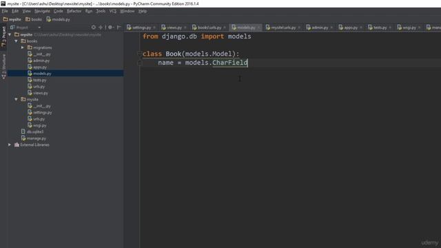Select manage.py in project tree
The height and width of the screenshot is (248, 441).
coord(36,138)
